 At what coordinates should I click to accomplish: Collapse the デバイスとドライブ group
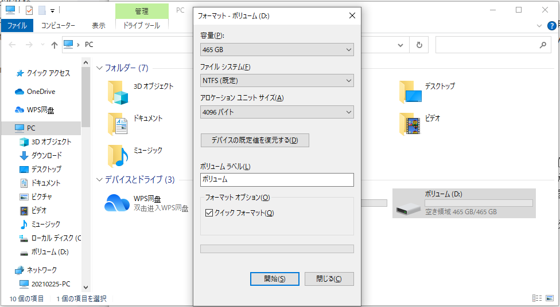(99, 180)
